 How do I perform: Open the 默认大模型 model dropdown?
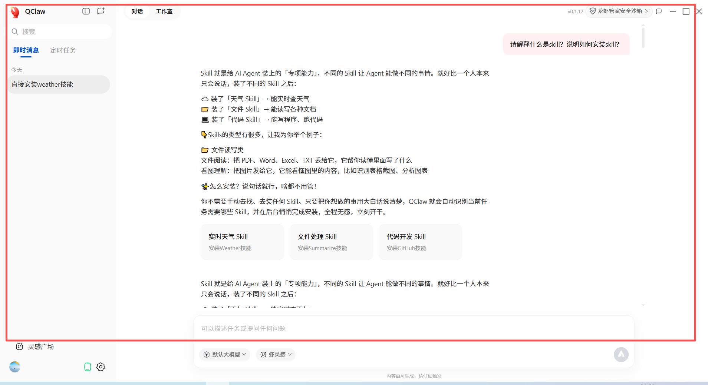225,355
